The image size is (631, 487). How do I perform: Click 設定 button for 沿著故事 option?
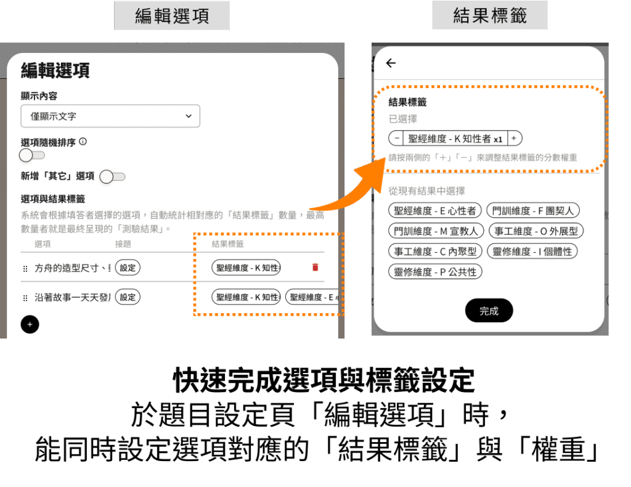[128, 297]
